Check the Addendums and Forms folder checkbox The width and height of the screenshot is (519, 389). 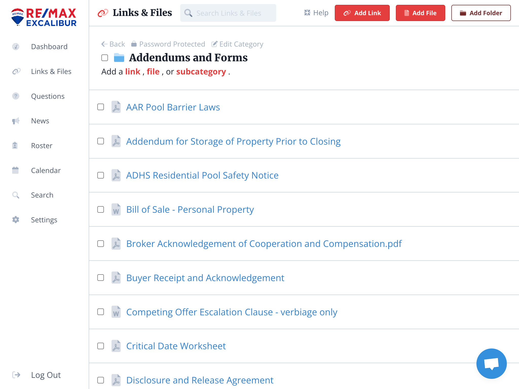coord(105,58)
